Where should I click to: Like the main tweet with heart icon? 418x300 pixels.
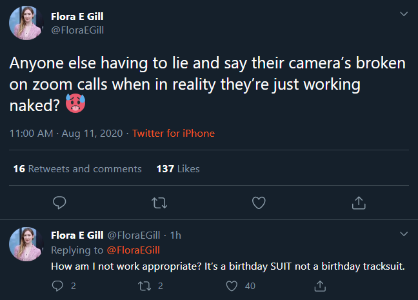(259, 203)
